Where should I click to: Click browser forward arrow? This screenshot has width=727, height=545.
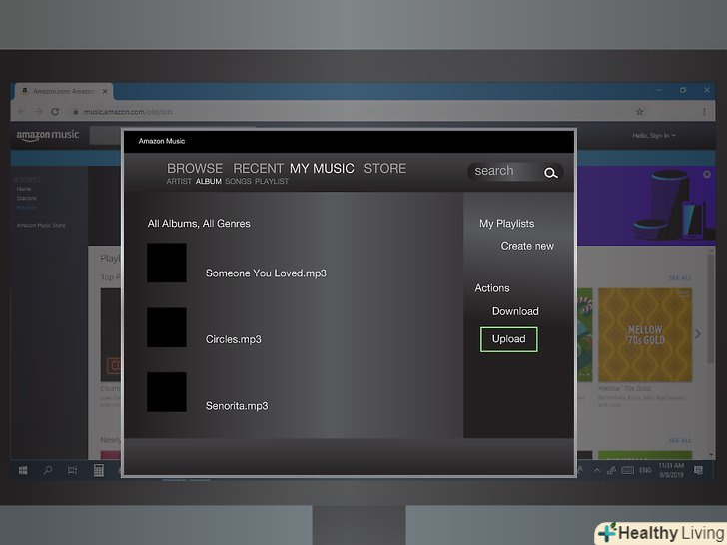click(x=39, y=112)
